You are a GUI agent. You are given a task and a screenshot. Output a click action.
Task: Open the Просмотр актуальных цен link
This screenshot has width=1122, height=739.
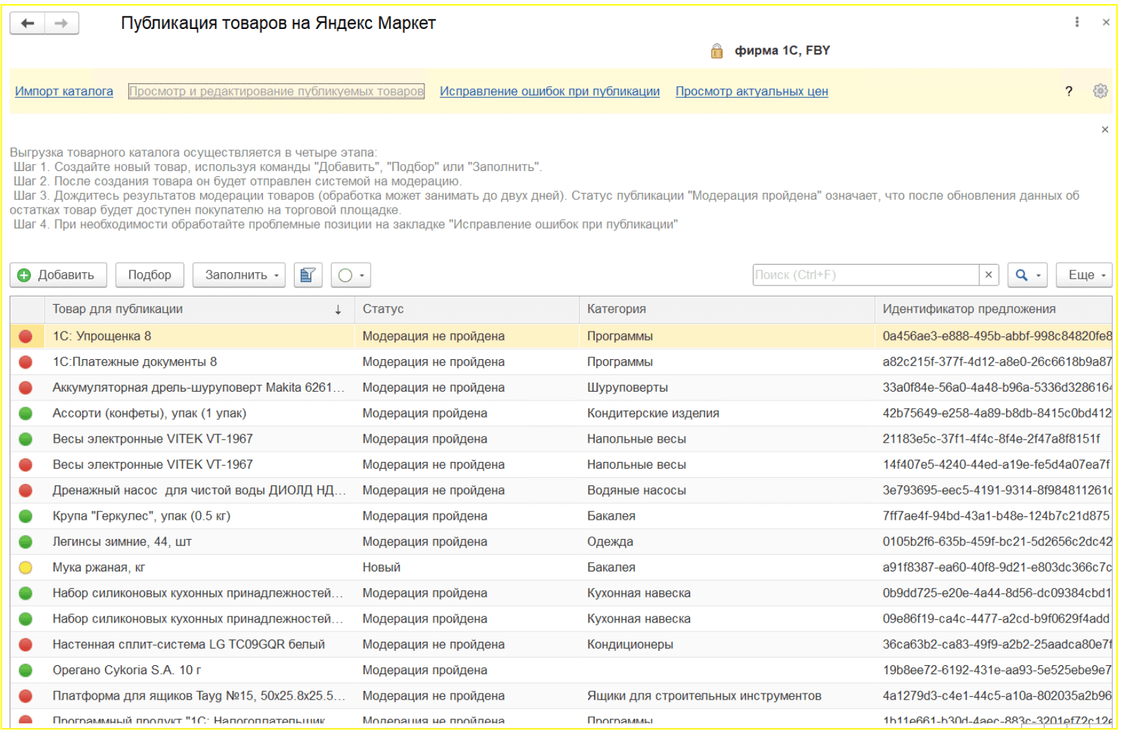751,91
